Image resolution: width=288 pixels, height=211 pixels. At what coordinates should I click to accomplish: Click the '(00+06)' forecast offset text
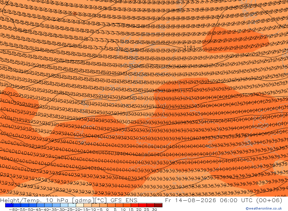(269, 200)
